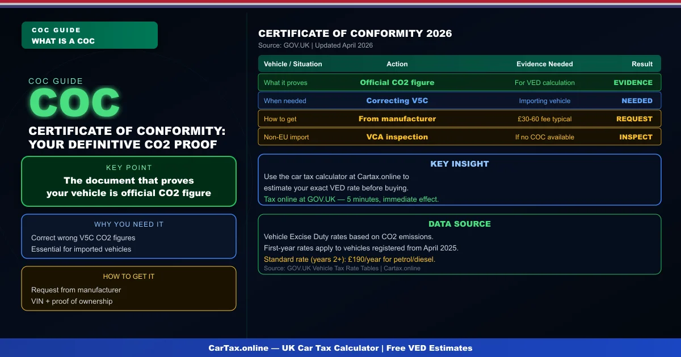Click the 'What is a COC' green badge

89,35
